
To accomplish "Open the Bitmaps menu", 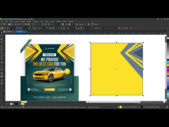I will pos(36,21).
